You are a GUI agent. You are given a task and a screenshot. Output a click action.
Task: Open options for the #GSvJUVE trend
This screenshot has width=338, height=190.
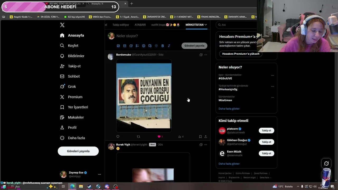[x=273, y=75]
